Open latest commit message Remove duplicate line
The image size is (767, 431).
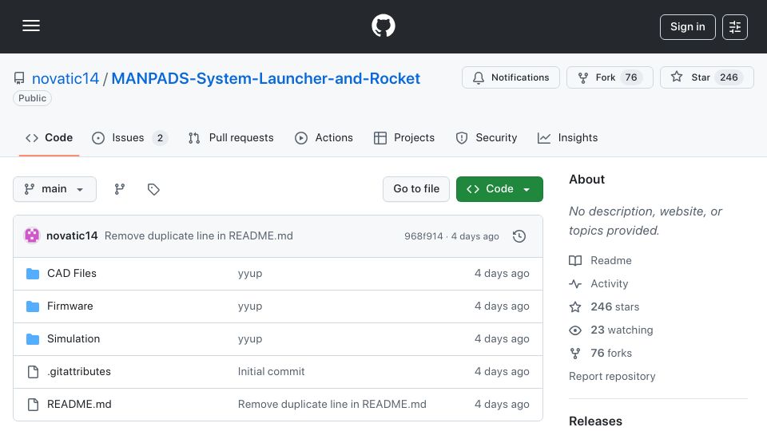199,235
